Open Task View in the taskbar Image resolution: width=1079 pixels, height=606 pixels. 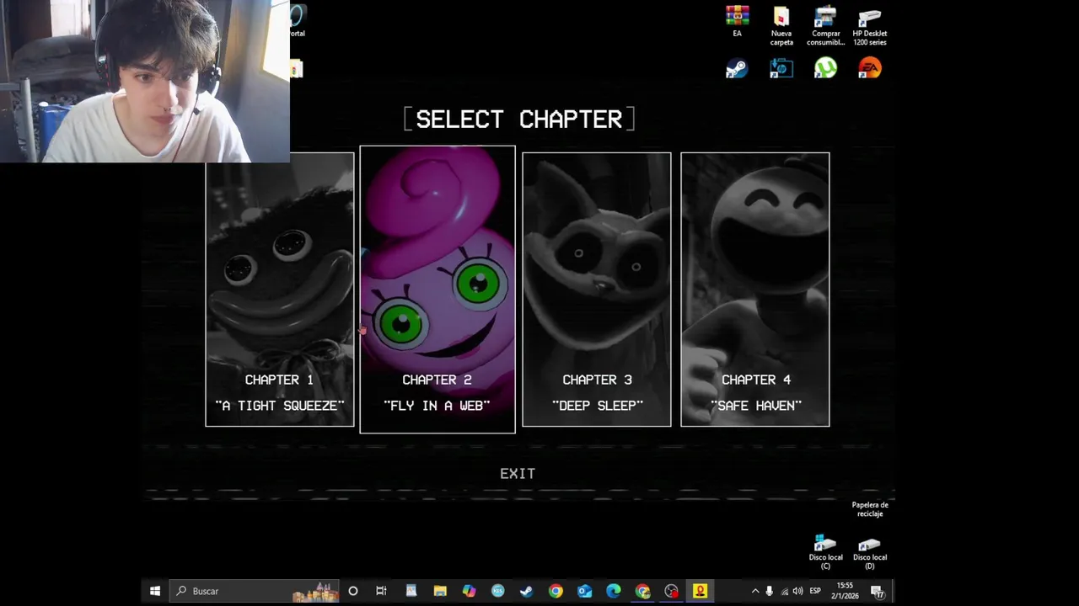(x=381, y=591)
